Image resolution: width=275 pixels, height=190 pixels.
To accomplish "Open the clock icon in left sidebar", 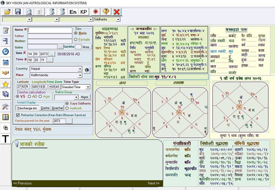I will point(5,52).
